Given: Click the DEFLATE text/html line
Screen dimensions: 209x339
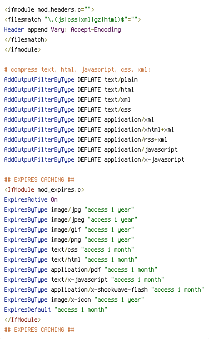Looking at the screenshot, I should [69, 89].
